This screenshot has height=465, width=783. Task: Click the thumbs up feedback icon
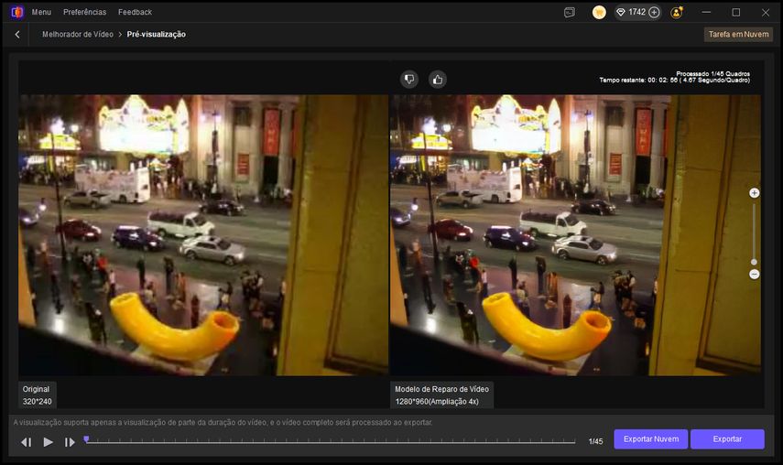click(x=438, y=80)
